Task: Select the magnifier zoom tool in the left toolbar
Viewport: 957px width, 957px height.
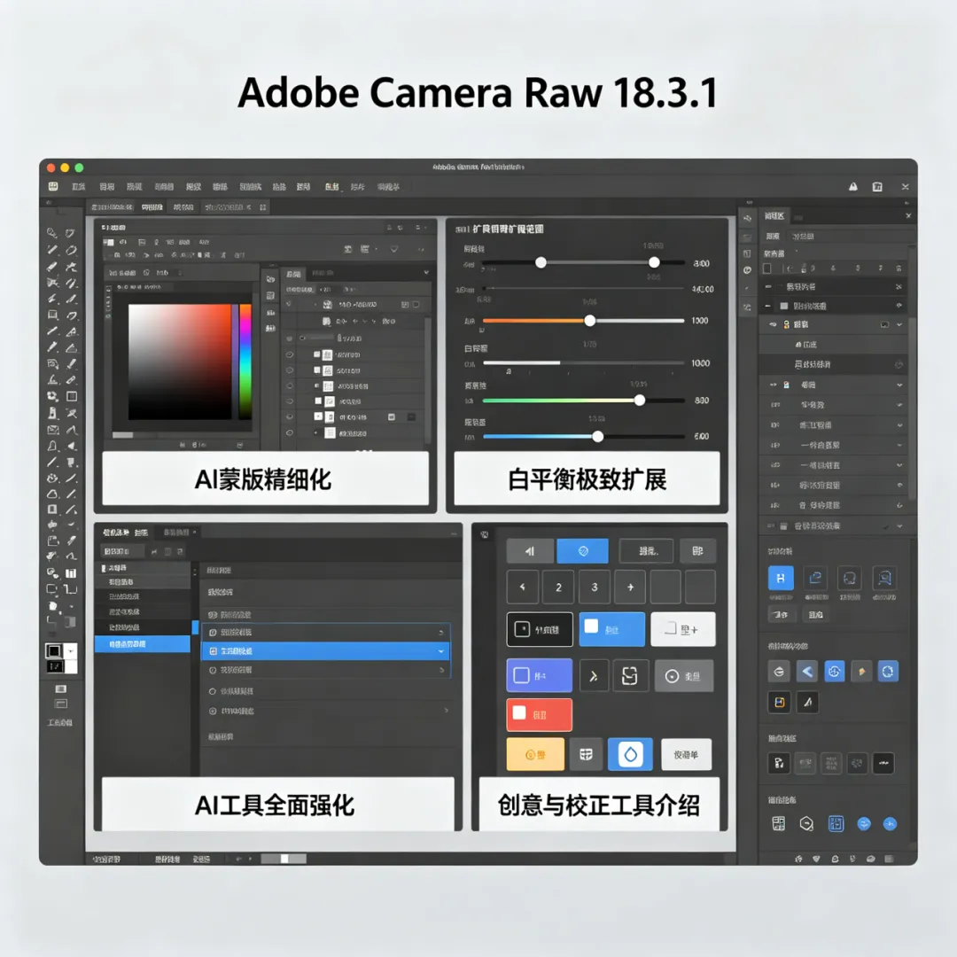Action: [52, 232]
